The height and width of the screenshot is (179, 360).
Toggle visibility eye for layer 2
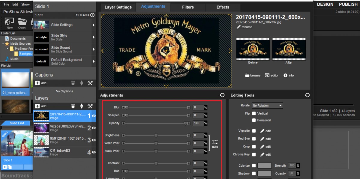pos(94,128)
